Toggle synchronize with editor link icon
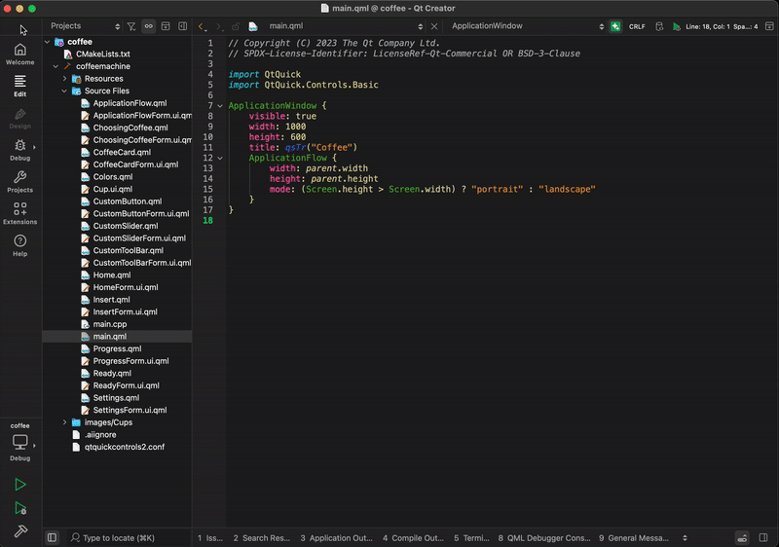The width and height of the screenshot is (779, 547). tap(148, 26)
